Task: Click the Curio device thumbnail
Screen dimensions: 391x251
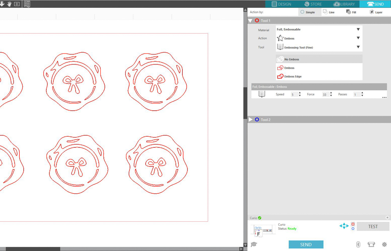Action: tap(263, 231)
